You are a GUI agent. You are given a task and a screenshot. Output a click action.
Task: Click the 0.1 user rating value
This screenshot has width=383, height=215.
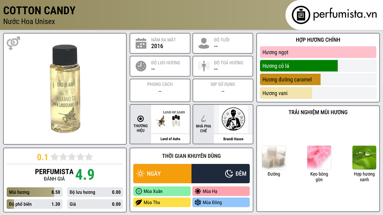(43, 157)
